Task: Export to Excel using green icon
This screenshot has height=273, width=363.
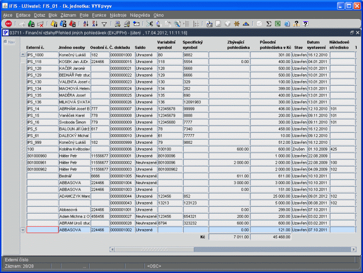Action: [278, 24]
